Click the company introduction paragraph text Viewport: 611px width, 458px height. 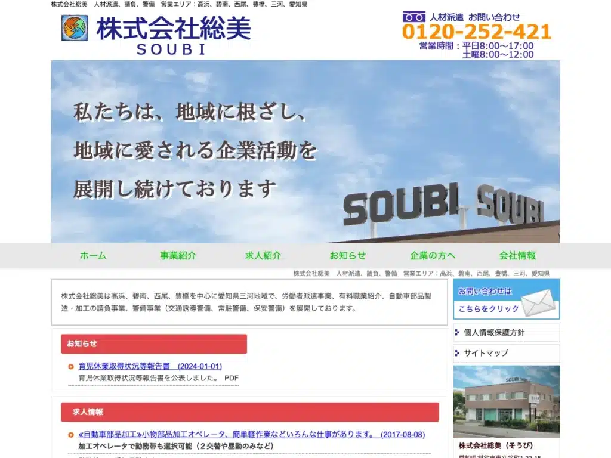click(246, 302)
